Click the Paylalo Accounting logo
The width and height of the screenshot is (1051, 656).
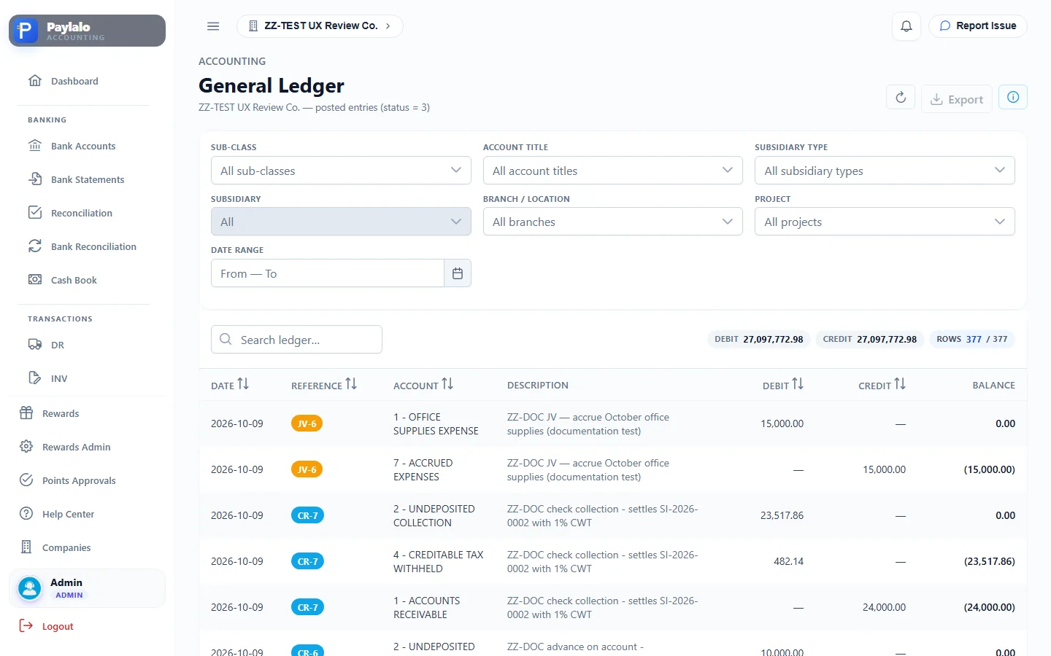[x=87, y=31]
